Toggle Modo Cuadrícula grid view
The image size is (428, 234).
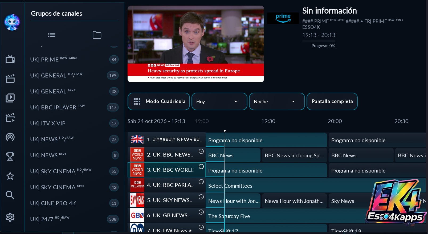(159, 101)
